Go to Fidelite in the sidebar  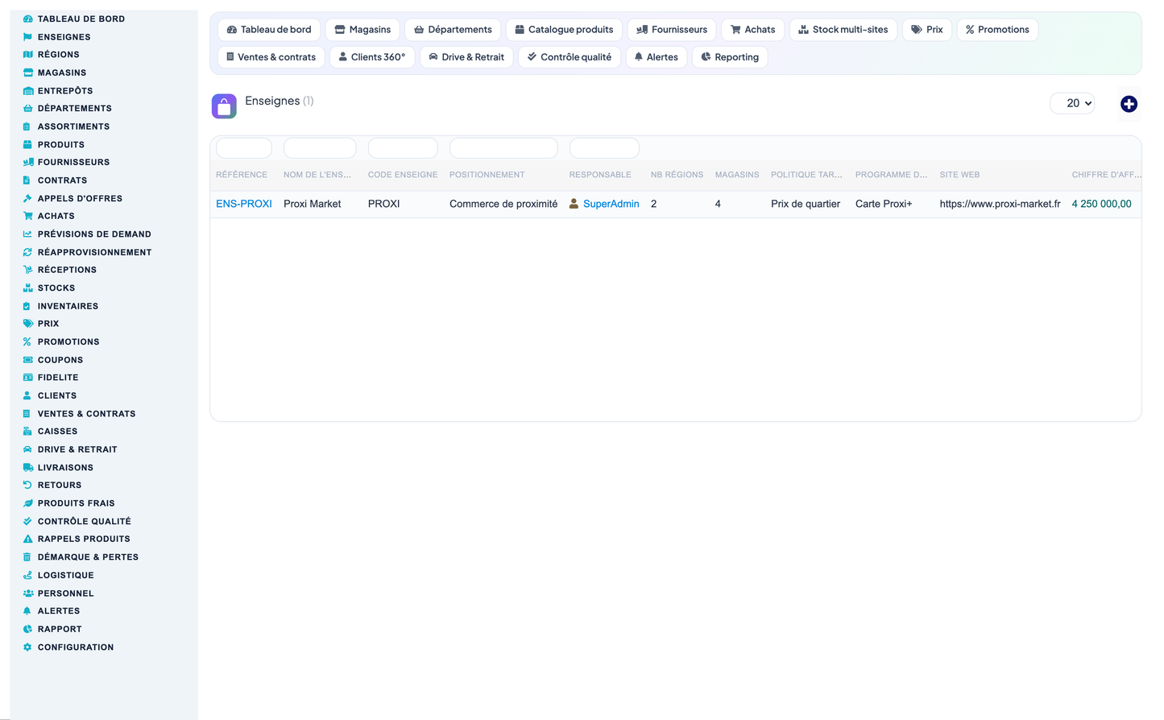[x=58, y=378]
